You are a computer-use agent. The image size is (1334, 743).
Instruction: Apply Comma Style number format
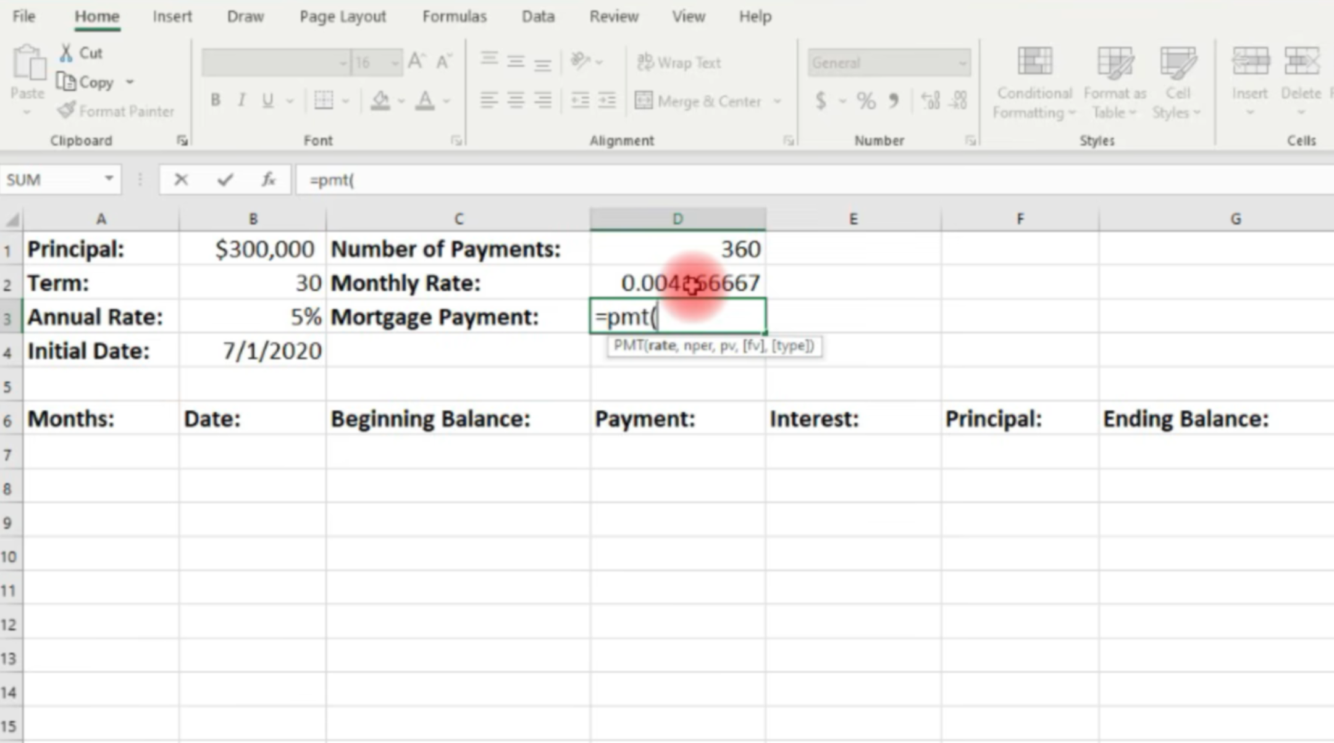pyautogui.click(x=894, y=101)
